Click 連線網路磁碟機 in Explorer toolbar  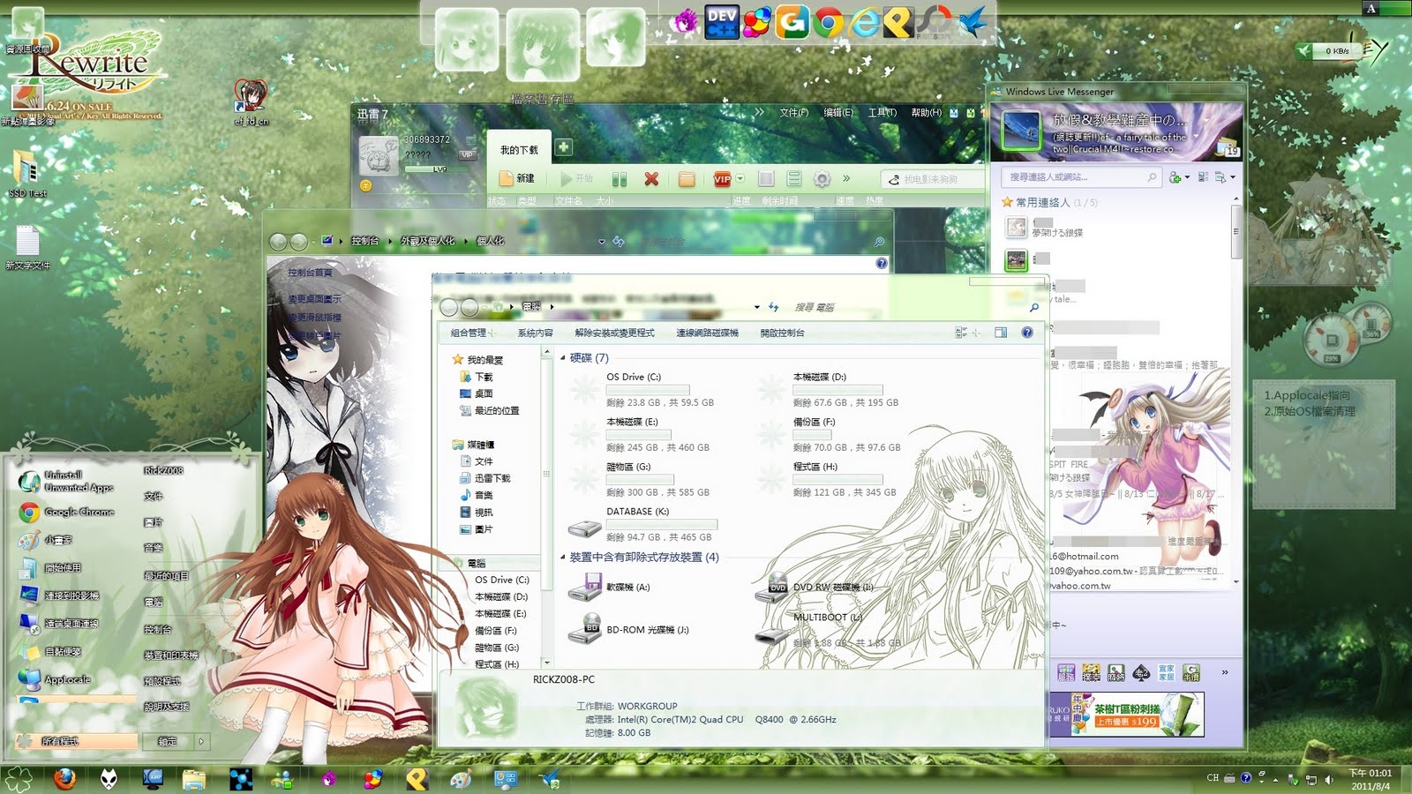click(x=707, y=333)
